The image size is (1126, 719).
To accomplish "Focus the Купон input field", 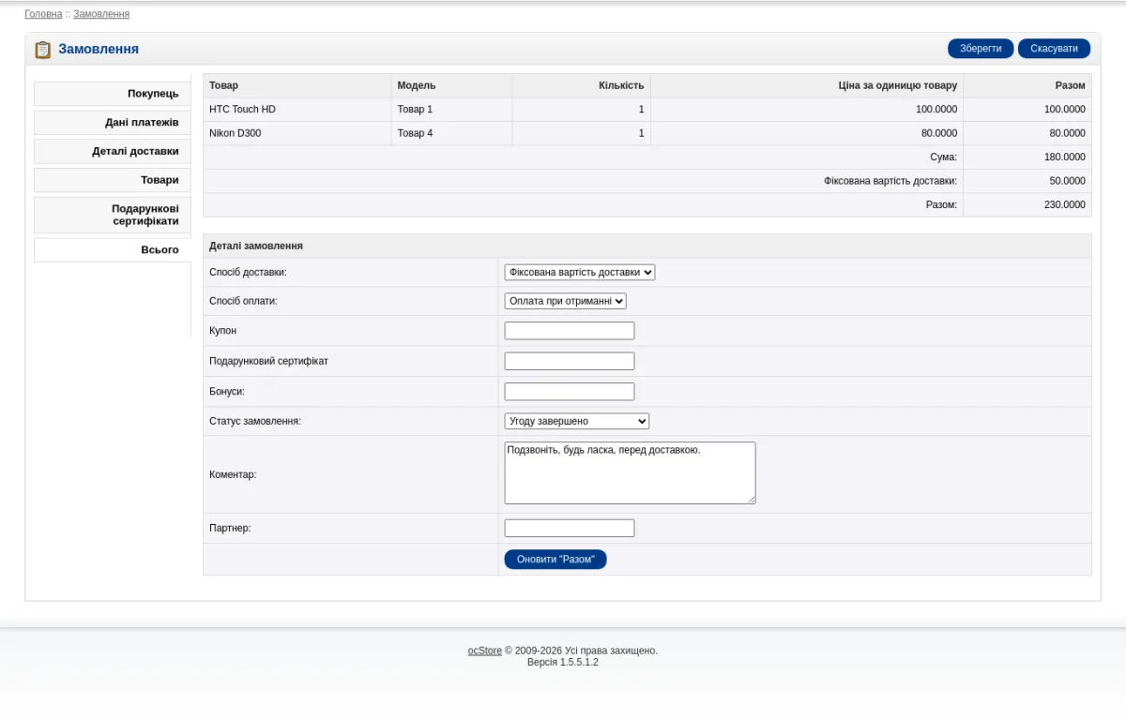I will [x=570, y=331].
